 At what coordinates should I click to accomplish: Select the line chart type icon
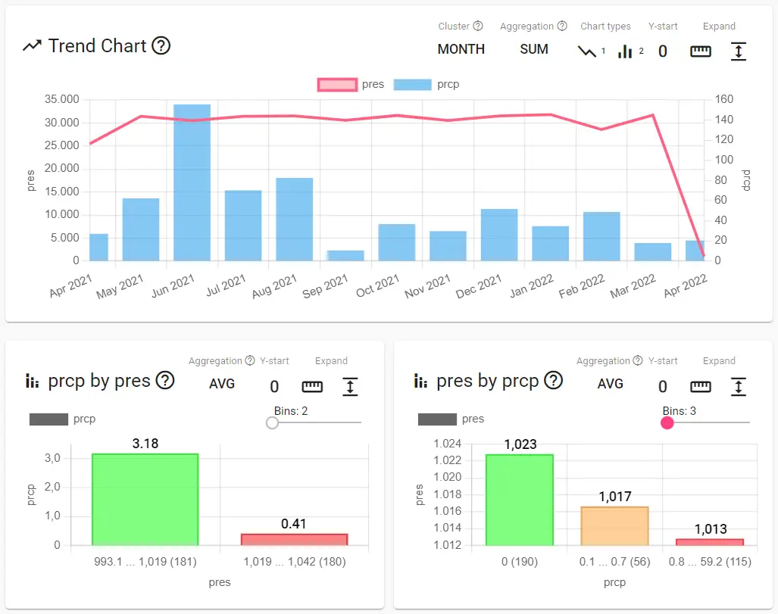[587, 51]
